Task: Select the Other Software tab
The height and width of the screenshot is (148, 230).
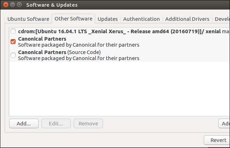Action: 73,19
